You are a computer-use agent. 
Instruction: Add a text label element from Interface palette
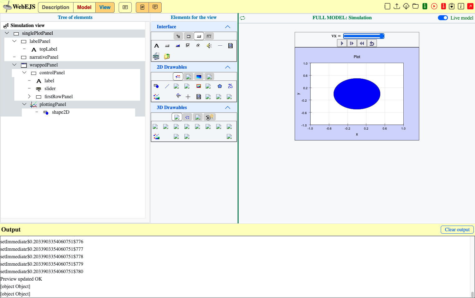pos(157,46)
